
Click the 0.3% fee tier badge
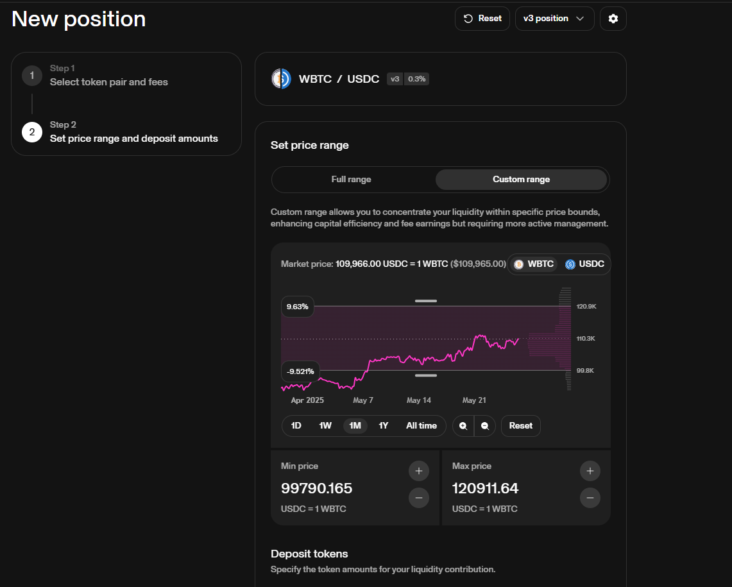tap(416, 79)
